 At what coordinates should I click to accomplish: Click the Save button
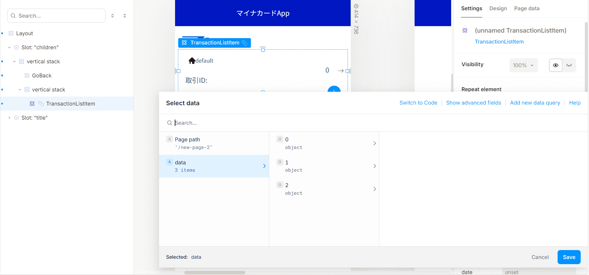coord(569,257)
